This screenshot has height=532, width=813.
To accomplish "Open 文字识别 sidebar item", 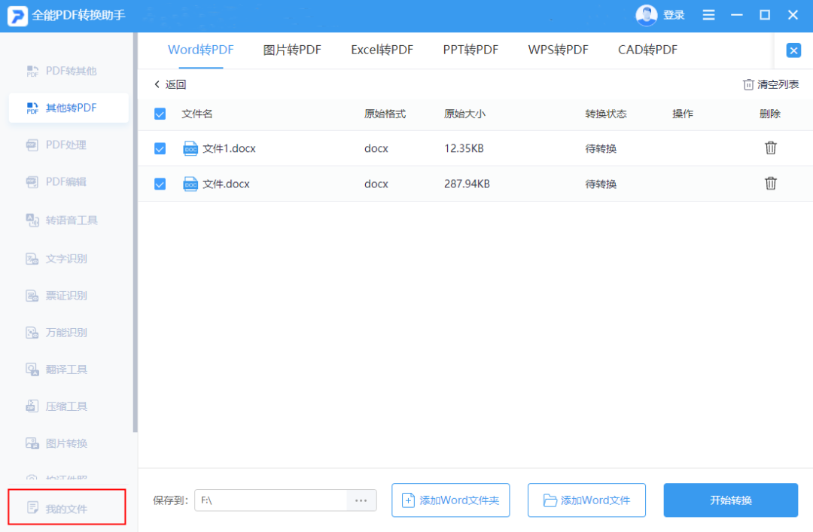I will [56, 259].
